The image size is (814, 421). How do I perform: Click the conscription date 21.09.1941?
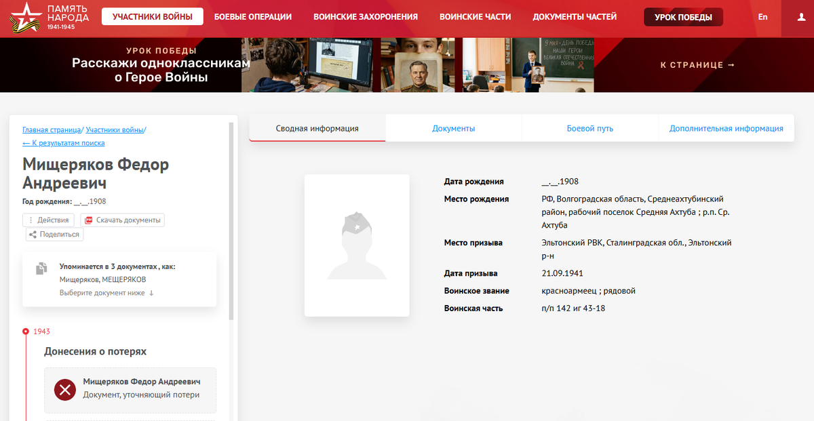562,273
